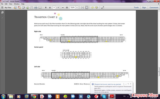Select the highlight text tool

pyautogui.click(x=97, y=8)
